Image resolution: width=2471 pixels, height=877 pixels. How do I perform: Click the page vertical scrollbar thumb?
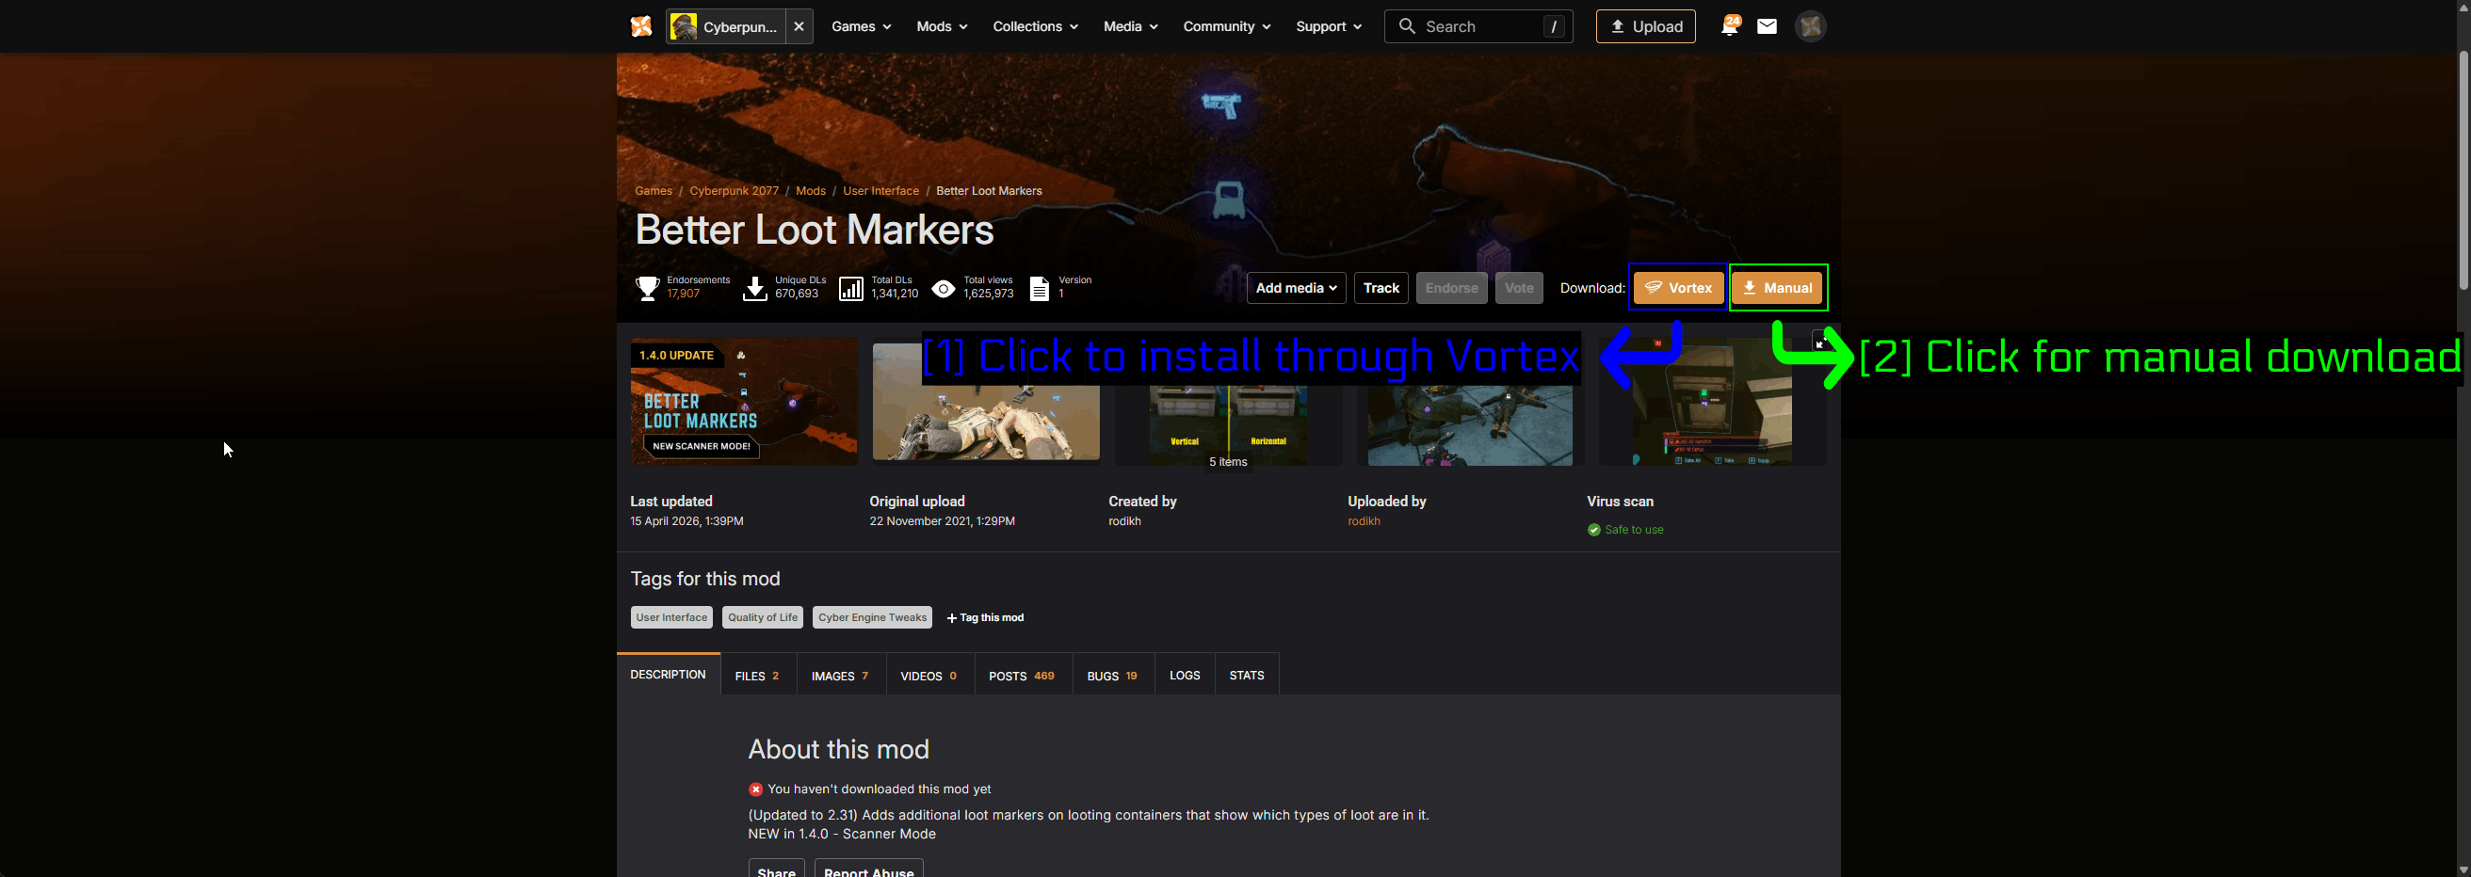[2463, 169]
